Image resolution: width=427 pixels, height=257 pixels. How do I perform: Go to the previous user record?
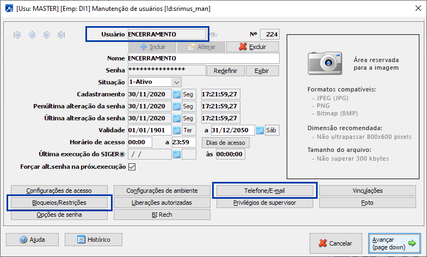32,35
